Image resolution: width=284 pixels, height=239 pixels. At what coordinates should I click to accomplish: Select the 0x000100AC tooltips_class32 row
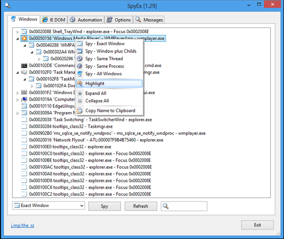pos(87,167)
